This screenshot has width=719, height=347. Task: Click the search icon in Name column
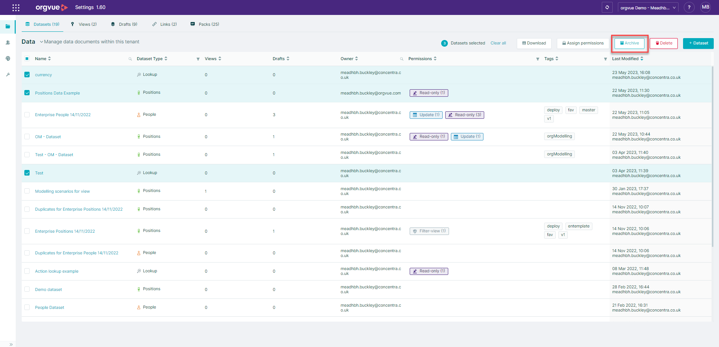pos(130,59)
